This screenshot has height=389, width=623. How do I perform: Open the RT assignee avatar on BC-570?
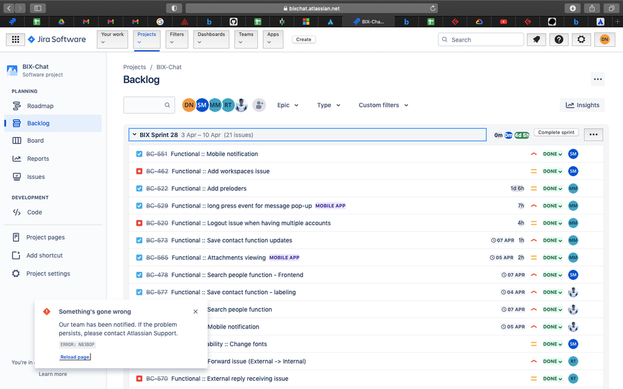(x=573, y=378)
